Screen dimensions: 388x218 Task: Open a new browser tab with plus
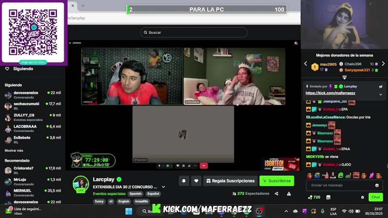tap(83, 5)
